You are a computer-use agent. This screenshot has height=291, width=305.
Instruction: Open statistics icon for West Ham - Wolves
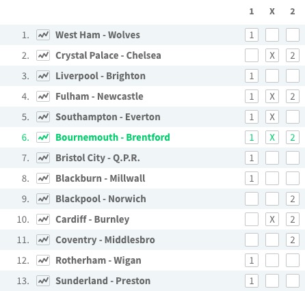point(43,35)
